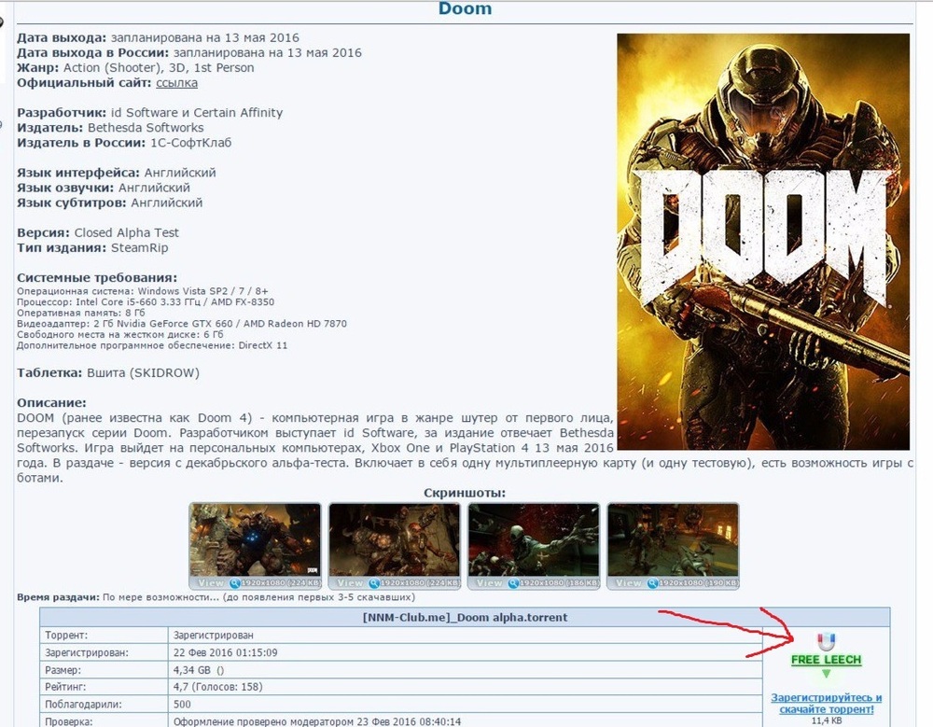
Task: Click the magnet link icon above FREE LEECH
Action: click(826, 642)
